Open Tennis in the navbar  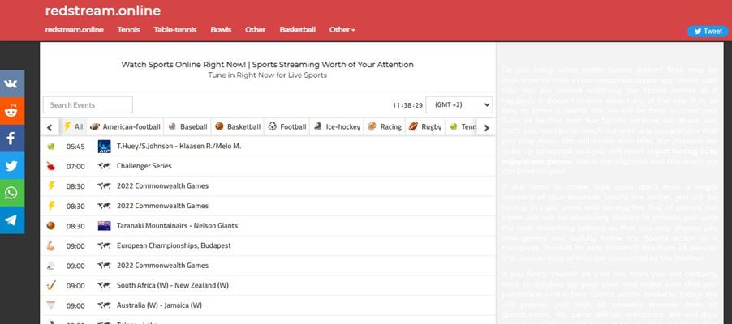[x=128, y=29]
